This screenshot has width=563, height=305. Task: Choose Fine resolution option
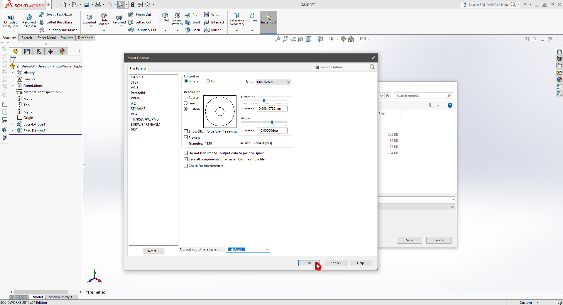[x=186, y=103]
